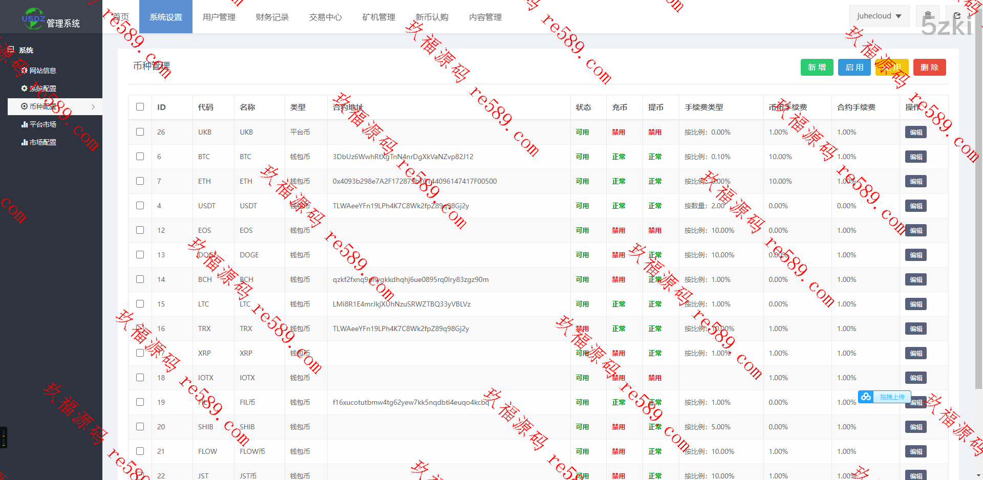Viewport: 983px width, 480px height.
Task: Click the green 新增 button
Action: pyautogui.click(x=817, y=68)
